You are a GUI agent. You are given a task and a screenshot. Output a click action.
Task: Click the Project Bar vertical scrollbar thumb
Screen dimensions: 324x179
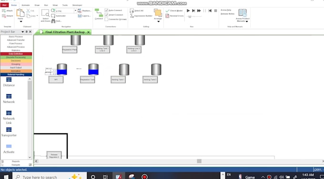[x=30, y=90]
